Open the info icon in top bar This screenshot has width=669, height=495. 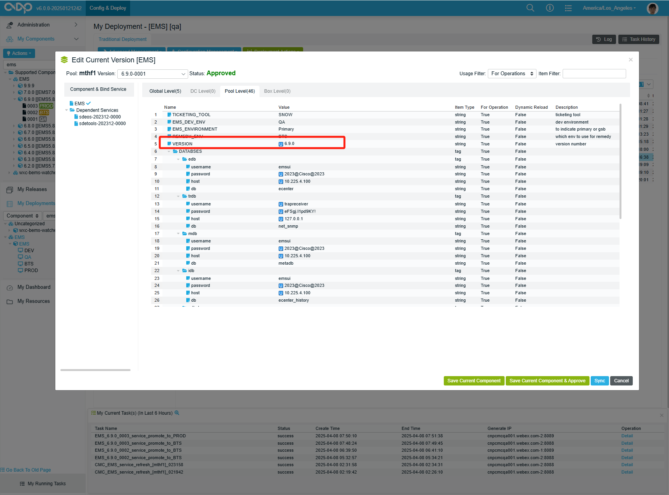(x=550, y=8)
